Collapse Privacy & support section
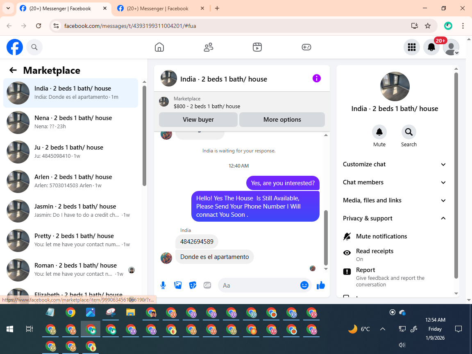 click(x=394, y=218)
